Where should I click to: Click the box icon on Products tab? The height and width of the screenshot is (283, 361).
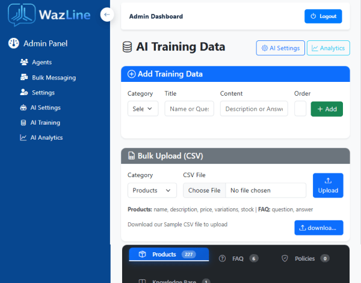click(x=142, y=254)
